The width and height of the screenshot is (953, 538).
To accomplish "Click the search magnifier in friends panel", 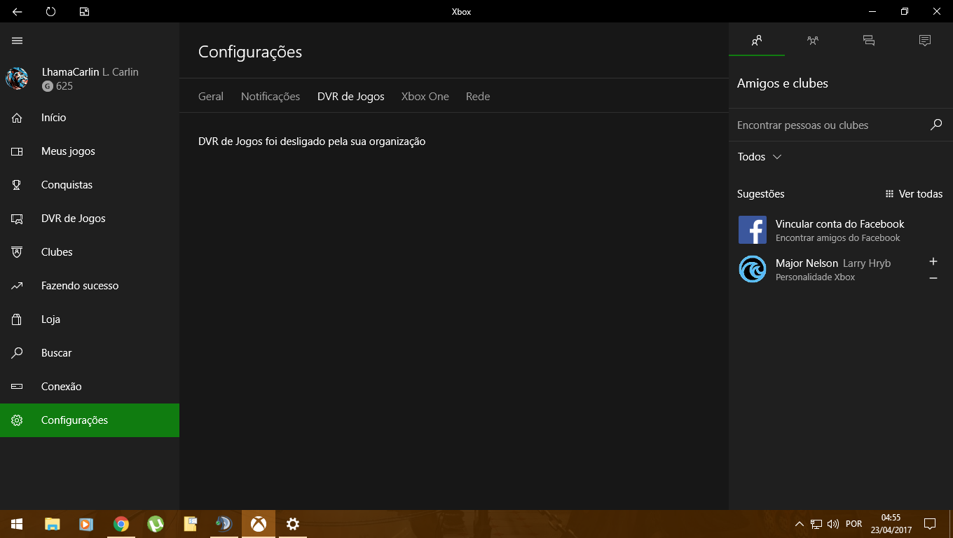I will click(x=936, y=125).
